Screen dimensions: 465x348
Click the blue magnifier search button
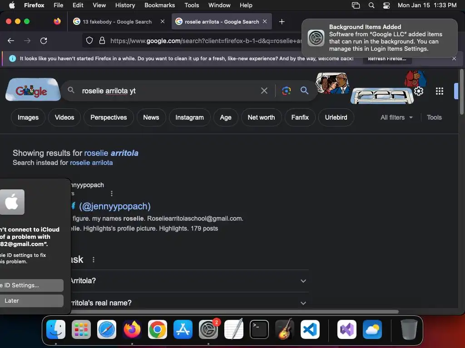[x=304, y=91]
